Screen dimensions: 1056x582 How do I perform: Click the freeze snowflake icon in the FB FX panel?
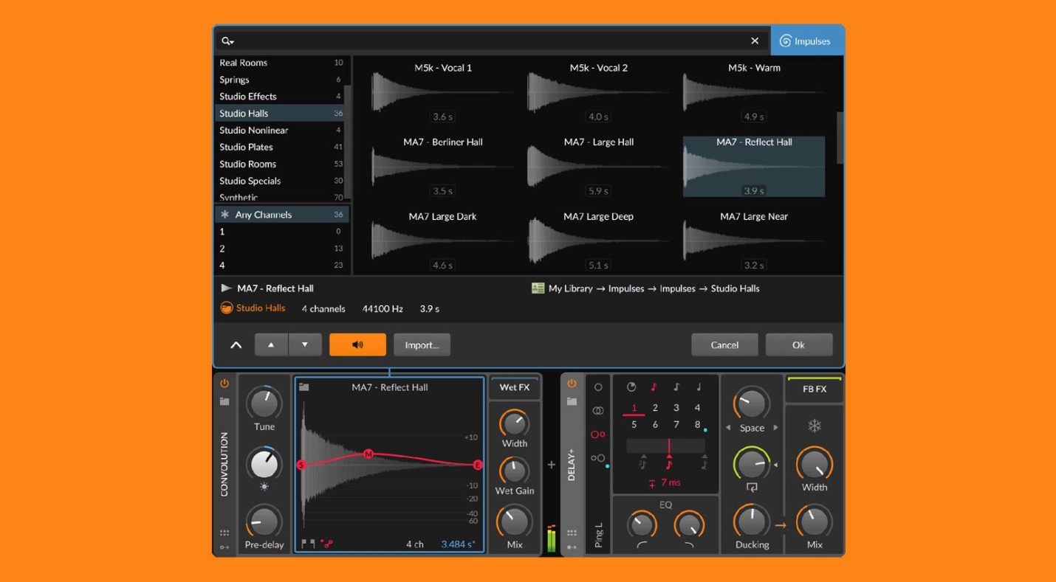tap(813, 426)
